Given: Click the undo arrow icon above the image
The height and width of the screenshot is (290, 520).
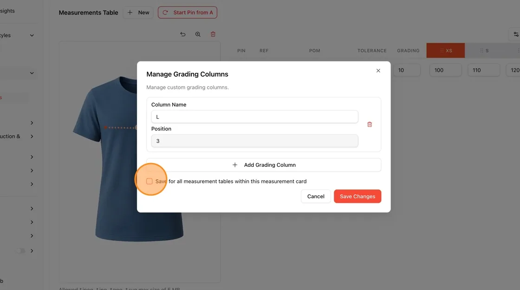Looking at the screenshot, I should pos(183,34).
